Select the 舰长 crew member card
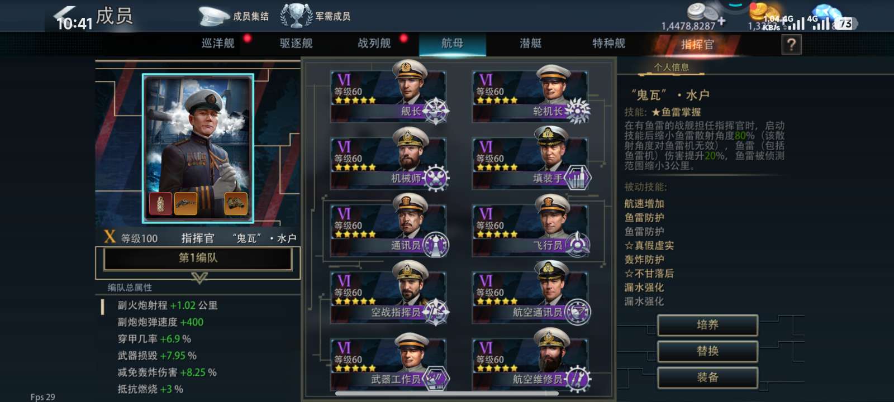 (389, 93)
